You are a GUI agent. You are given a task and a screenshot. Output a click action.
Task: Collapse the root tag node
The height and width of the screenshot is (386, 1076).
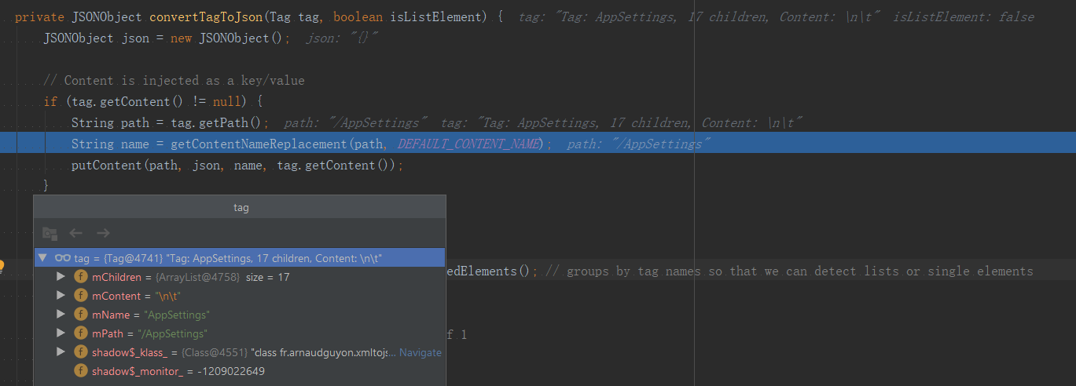(42, 258)
